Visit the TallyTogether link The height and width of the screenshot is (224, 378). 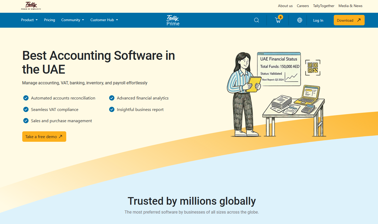pos(324,6)
